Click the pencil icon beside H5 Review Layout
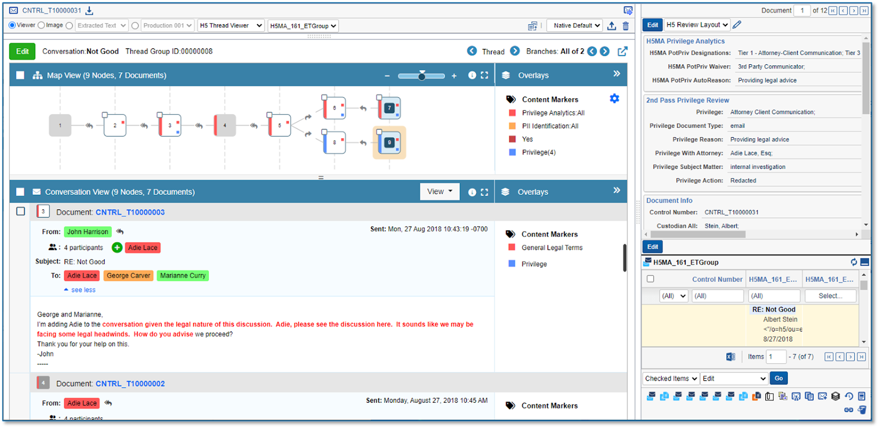This screenshot has width=879, height=428. coord(737,25)
